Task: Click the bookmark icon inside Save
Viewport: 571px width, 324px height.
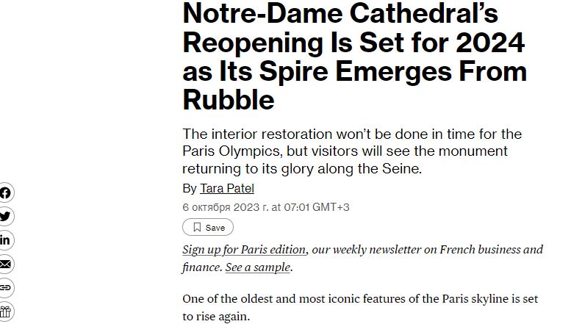Action: tap(197, 228)
